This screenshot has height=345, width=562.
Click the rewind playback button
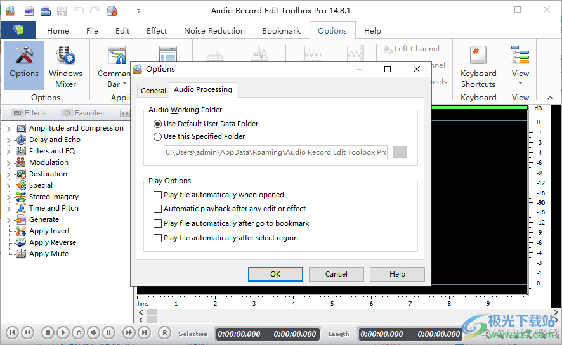(x=28, y=333)
